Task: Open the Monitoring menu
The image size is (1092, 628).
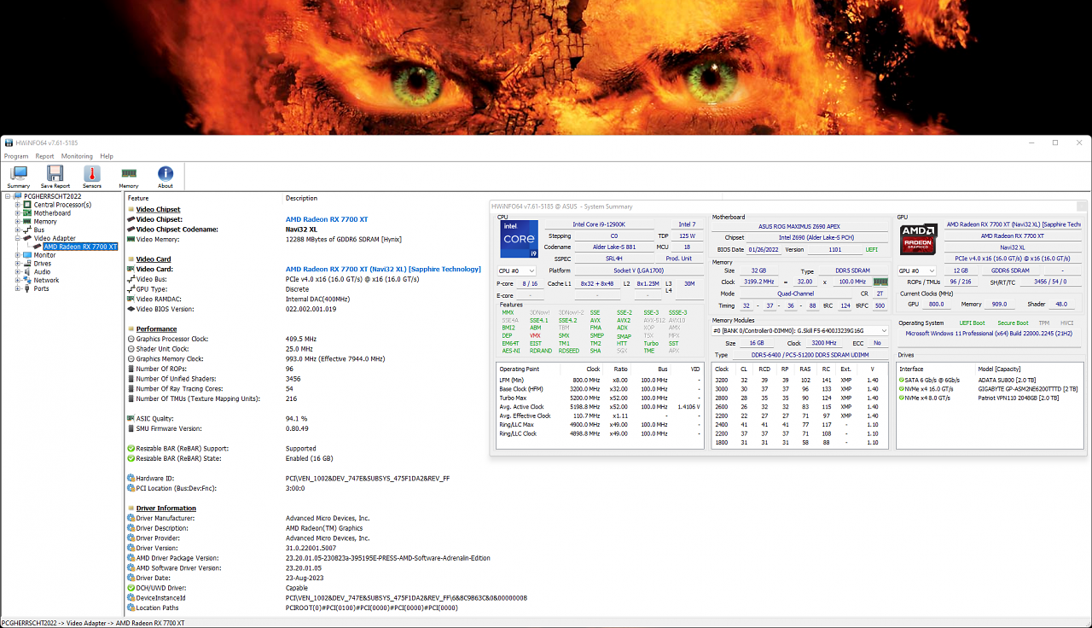Action: pos(77,156)
